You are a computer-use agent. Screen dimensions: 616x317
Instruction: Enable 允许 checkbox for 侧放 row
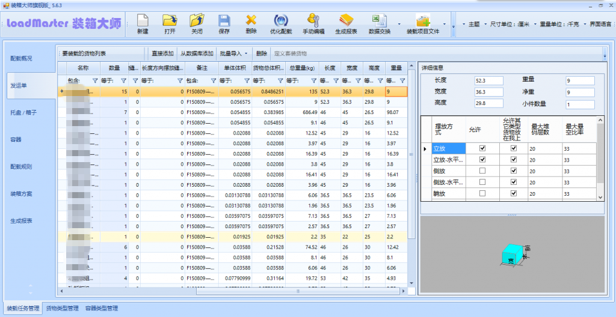point(482,171)
